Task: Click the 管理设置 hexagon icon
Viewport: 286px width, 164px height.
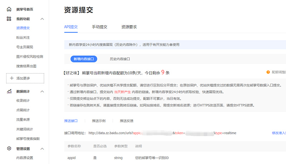Action: click(9, 149)
